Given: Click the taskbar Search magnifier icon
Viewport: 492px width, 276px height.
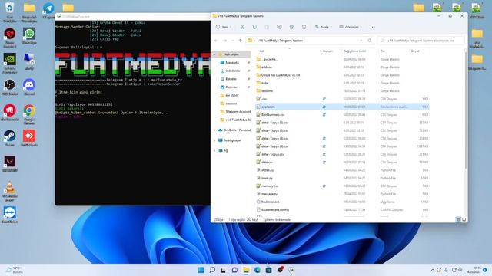Looking at the screenshot, I should pyautogui.click(x=212, y=270).
